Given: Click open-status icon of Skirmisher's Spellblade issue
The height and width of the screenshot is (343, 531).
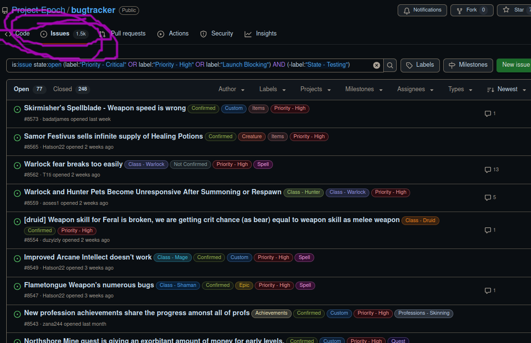Looking at the screenshot, I should click(x=17, y=109).
